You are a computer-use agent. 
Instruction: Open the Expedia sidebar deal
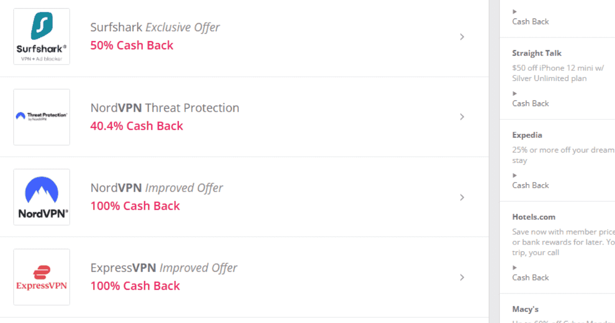[527, 135]
